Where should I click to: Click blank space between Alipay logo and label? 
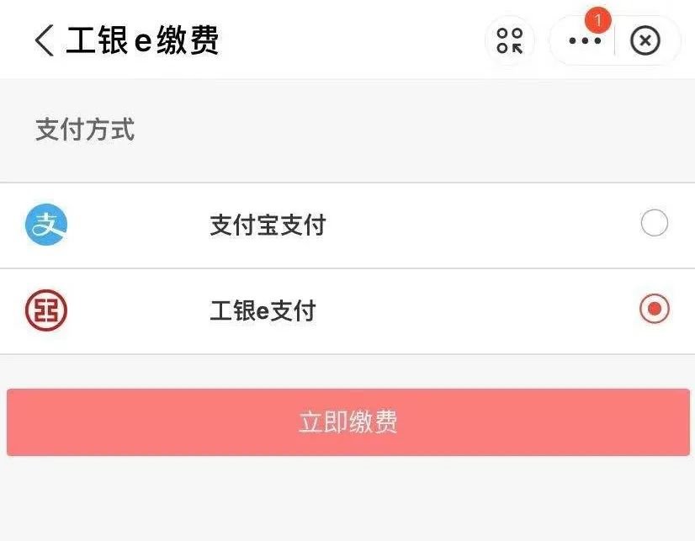[x=139, y=225]
